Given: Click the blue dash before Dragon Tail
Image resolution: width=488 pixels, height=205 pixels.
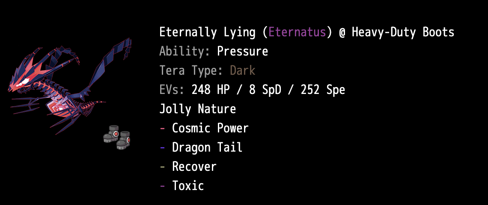Looking at the screenshot, I should (162, 147).
